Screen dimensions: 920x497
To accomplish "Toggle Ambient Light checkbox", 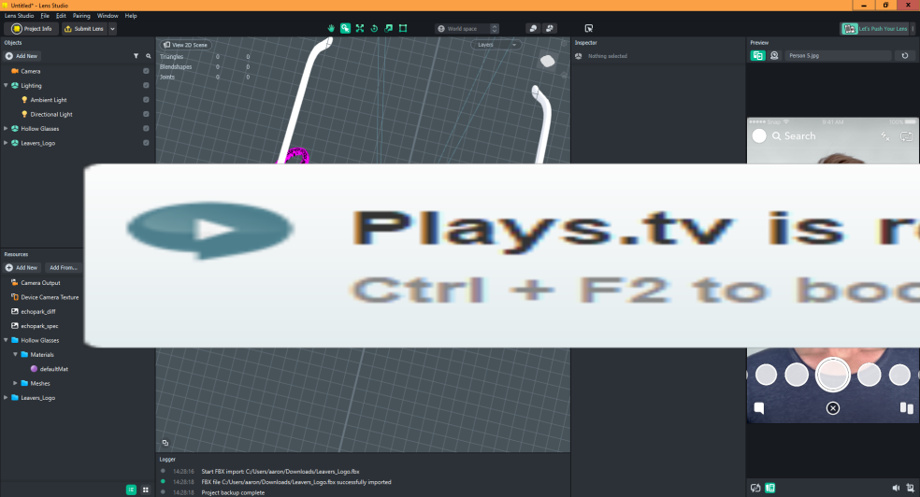I will (146, 100).
